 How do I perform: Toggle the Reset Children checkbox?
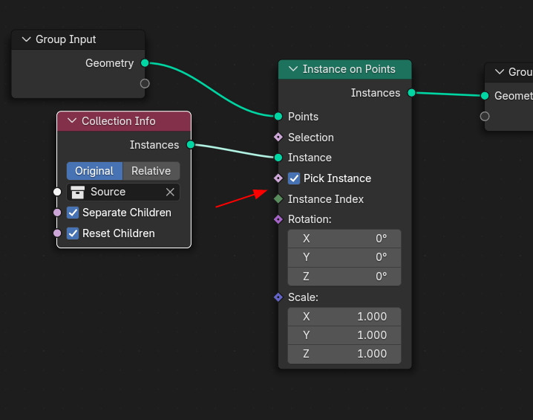click(x=73, y=233)
